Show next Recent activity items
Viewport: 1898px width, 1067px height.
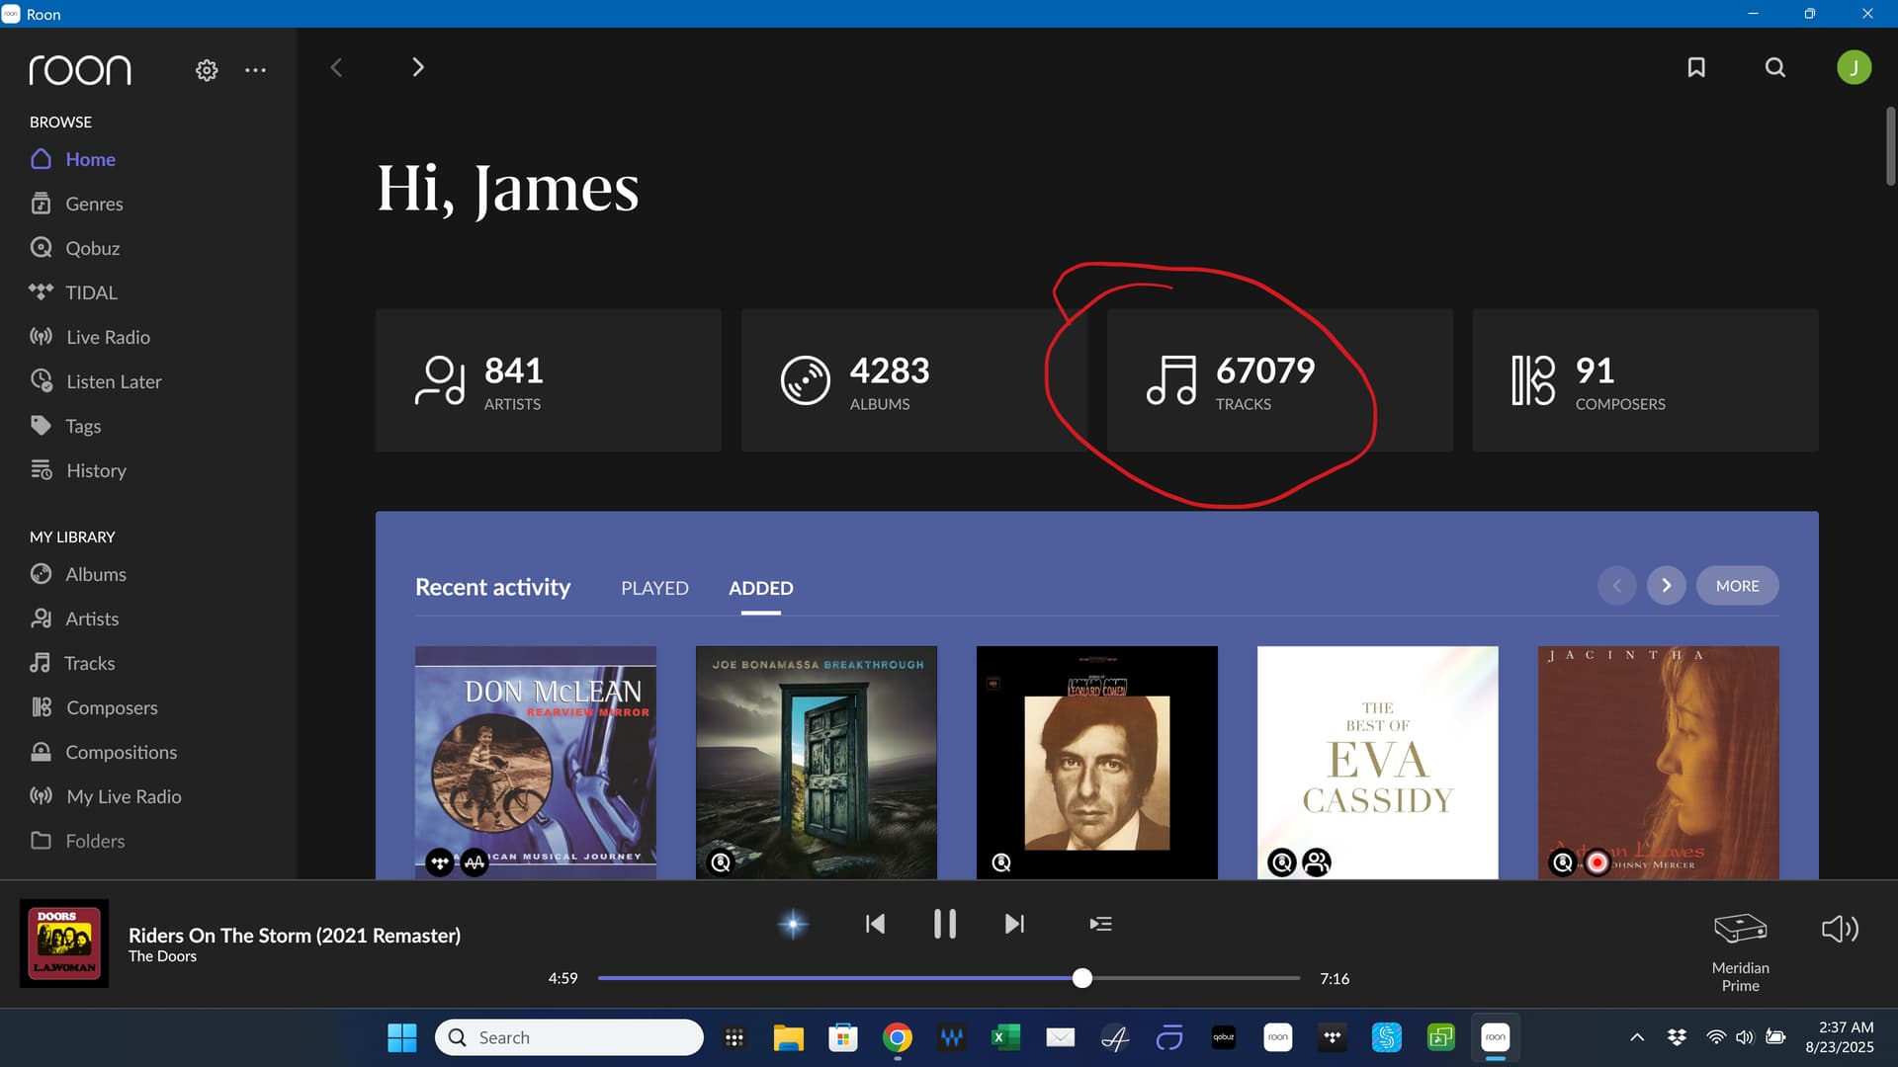point(1666,586)
